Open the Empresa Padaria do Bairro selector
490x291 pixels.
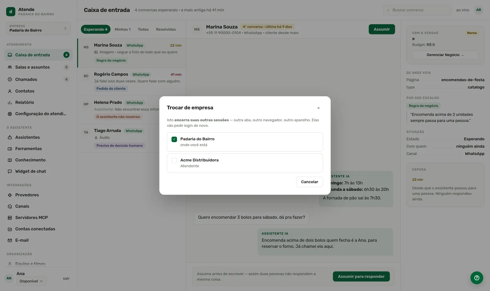pos(38,28)
